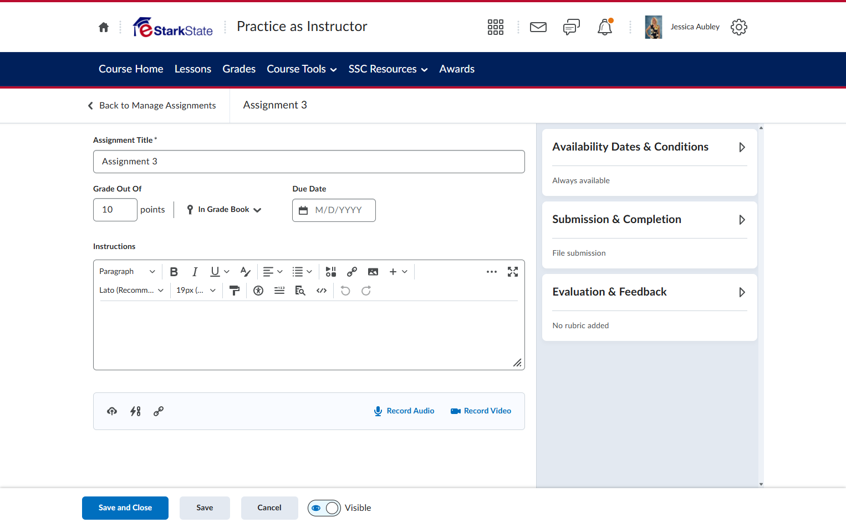Expand Availability Dates & Conditions panel

coord(650,147)
